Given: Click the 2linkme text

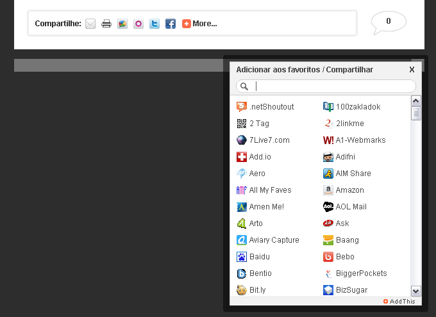Looking at the screenshot, I should click(350, 124).
